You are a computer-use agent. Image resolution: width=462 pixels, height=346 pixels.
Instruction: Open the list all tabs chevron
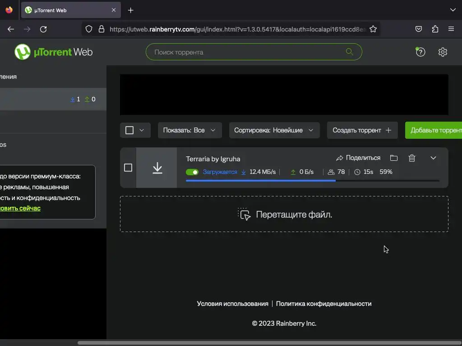pos(453,10)
